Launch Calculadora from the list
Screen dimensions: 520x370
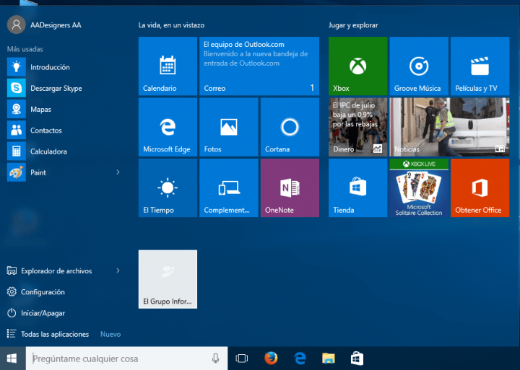click(64, 151)
